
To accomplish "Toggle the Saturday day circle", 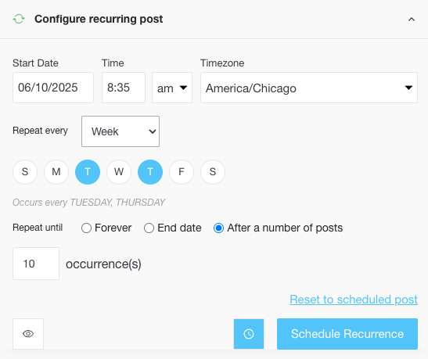I will click(x=213, y=172).
